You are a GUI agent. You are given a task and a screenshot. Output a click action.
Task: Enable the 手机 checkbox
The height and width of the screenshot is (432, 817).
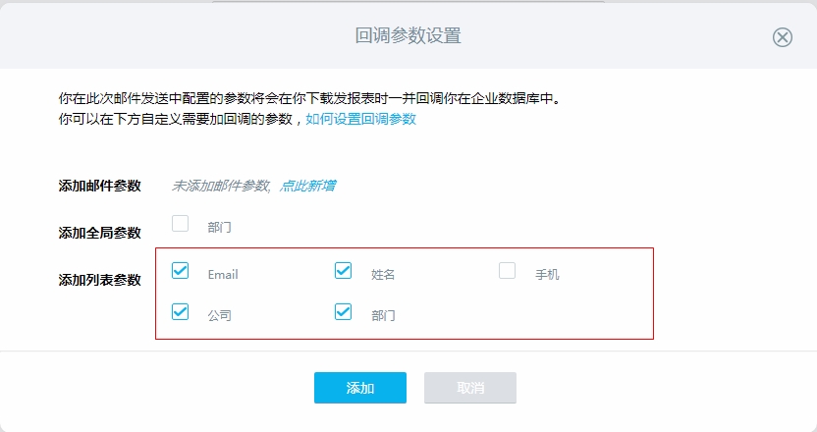(507, 270)
